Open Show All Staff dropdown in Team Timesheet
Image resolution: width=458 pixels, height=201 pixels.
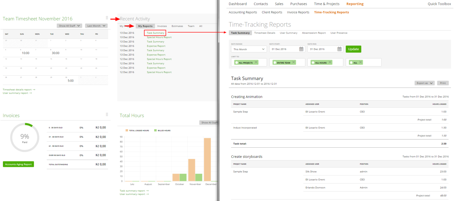pos(69,26)
